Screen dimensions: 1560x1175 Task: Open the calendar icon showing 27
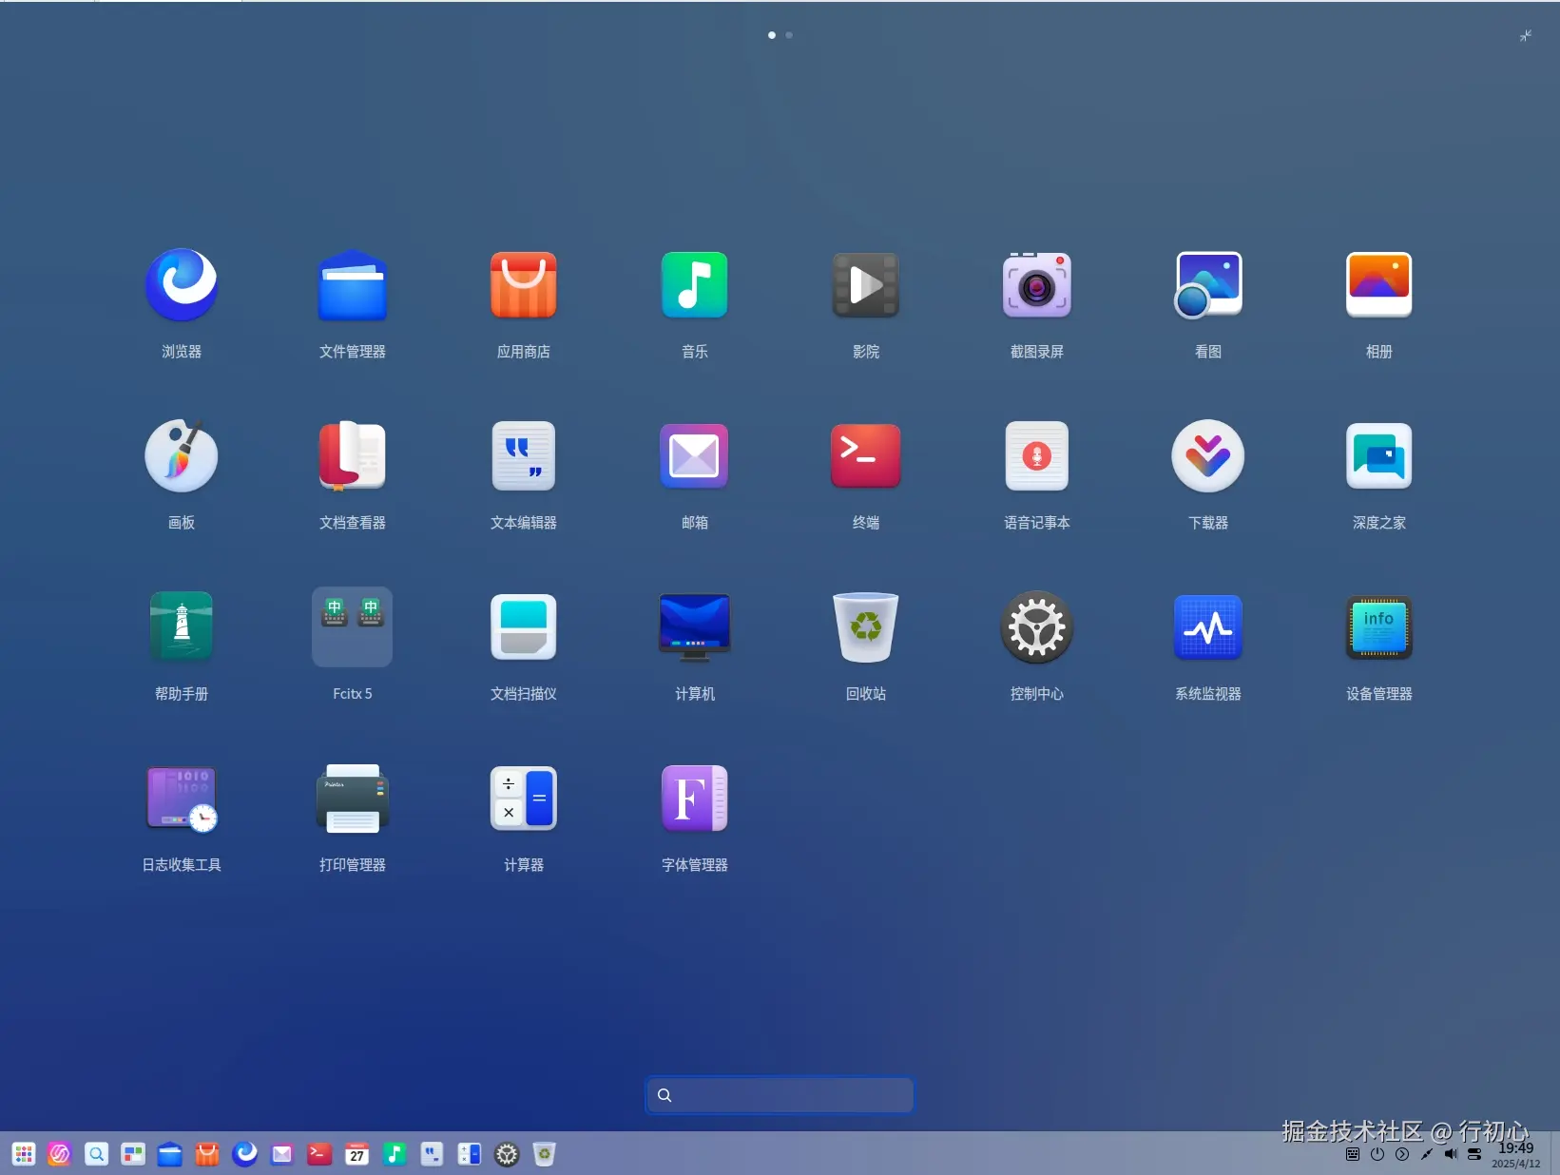[357, 1154]
